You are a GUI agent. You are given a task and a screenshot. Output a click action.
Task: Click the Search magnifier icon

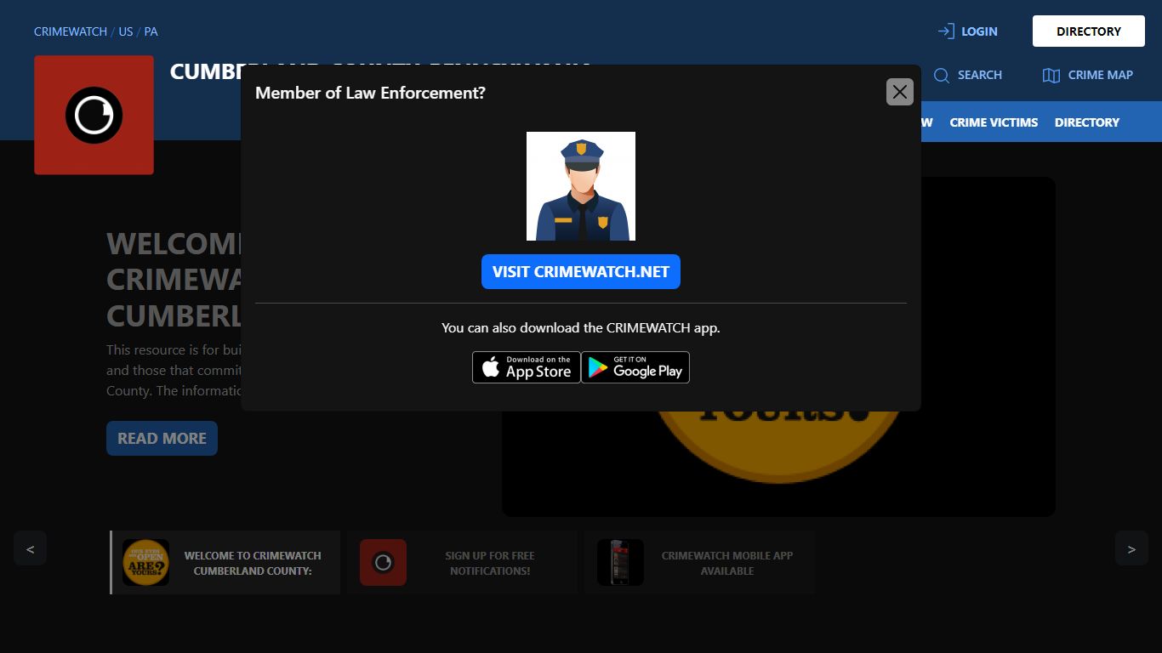942,75
